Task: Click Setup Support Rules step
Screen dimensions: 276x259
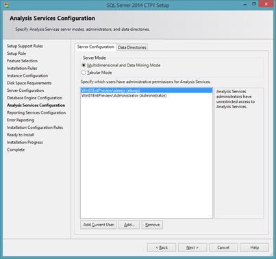Action: (x=25, y=46)
